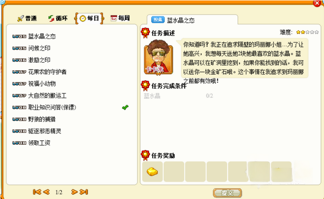This screenshot has height=199, width=324.
Task: Switch to the 普通 quests tab
Action: pos(27,18)
